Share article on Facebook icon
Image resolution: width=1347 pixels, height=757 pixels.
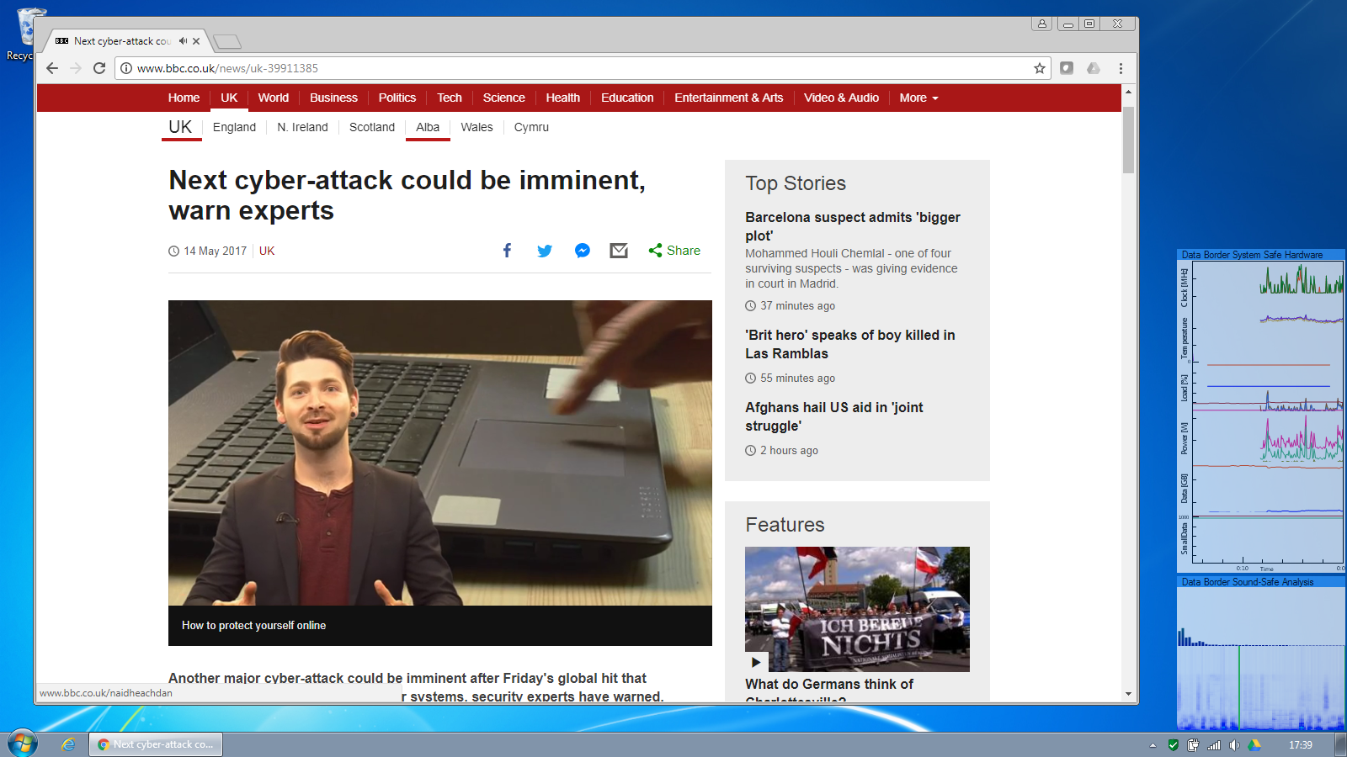[507, 251]
